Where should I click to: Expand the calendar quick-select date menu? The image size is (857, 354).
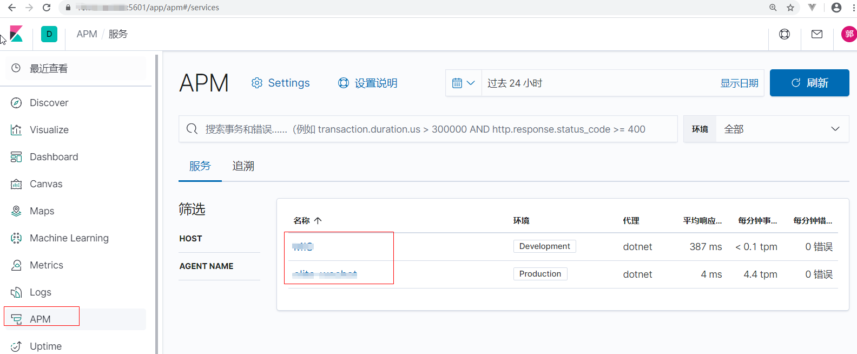[x=463, y=83]
